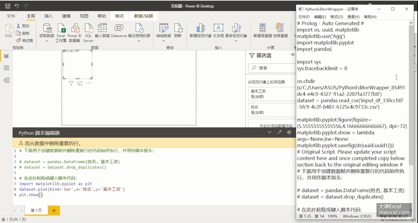Open the 视图 ribbon tab
418x223 pixels.
(x=84, y=16)
